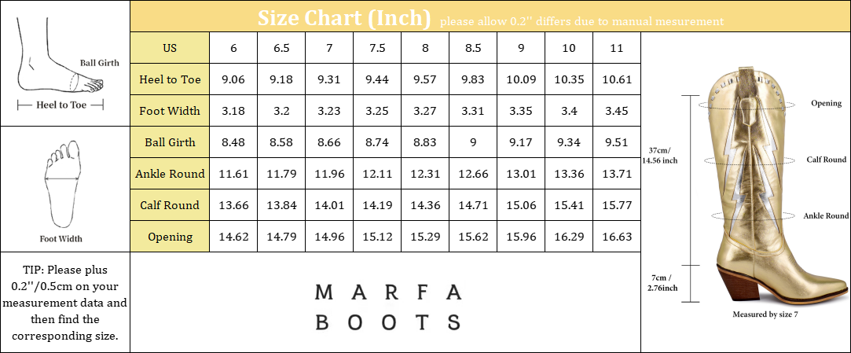Click the Ball Girth row label
Viewport: 851px width, 353px height.
click(x=170, y=142)
